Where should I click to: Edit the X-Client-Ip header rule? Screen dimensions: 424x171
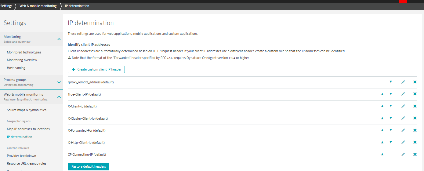[x=403, y=106]
